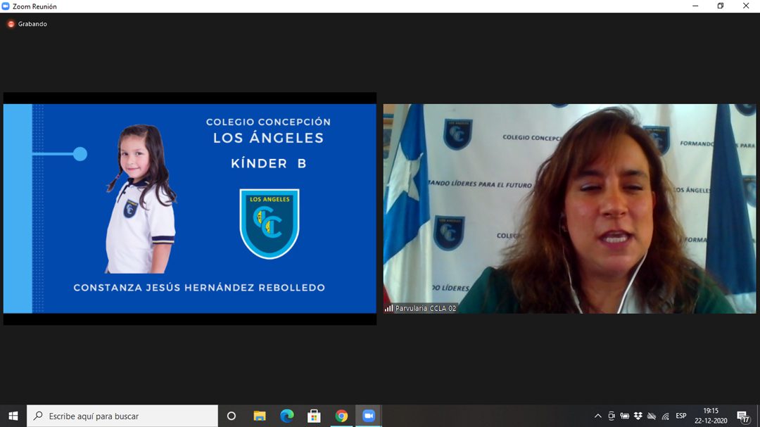Launch Google Chrome from the taskbar
The width and height of the screenshot is (760, 427).
coord(341,416)
